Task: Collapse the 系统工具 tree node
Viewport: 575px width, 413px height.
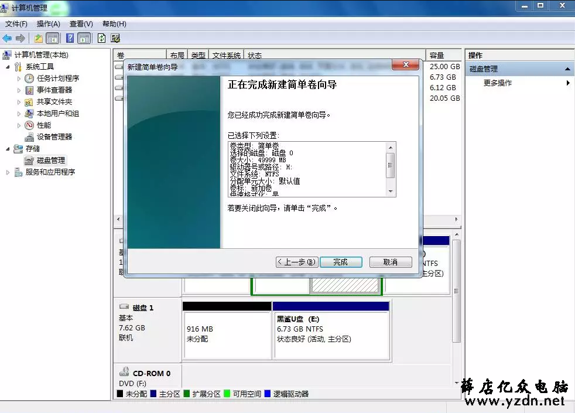Action: [8, 67]
